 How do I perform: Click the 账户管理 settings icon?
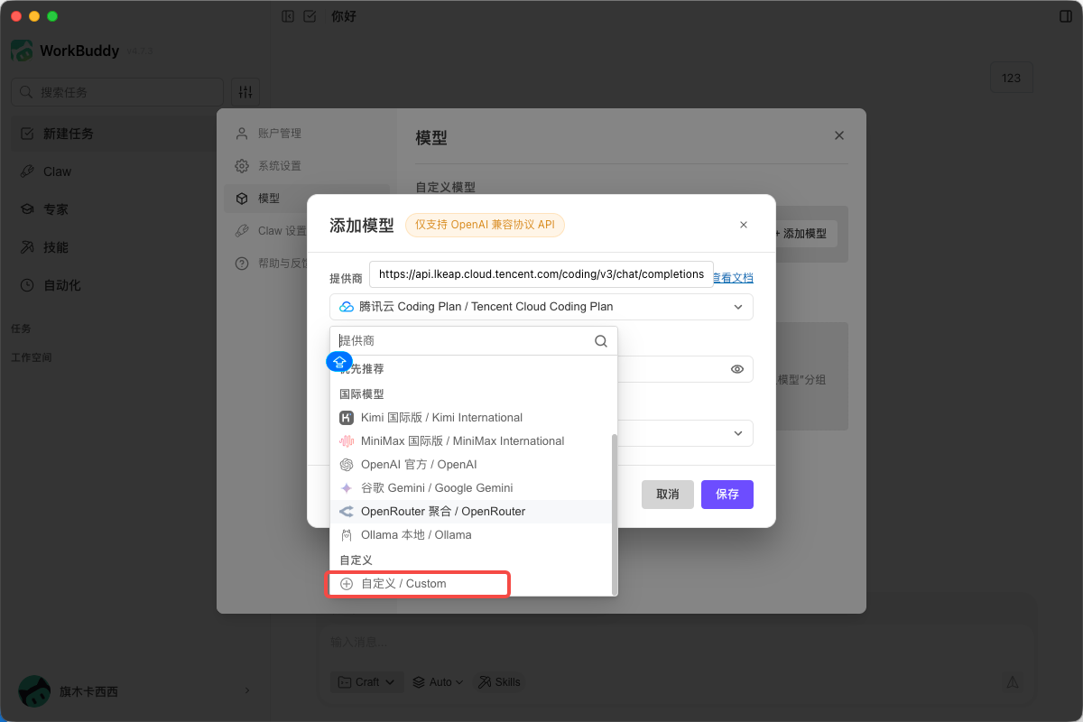coord(242,133)
